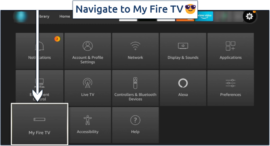270x146 pixels.
Task: Open Display & Sounds settings
Action: pyautogui.click(x=183, y=51)
